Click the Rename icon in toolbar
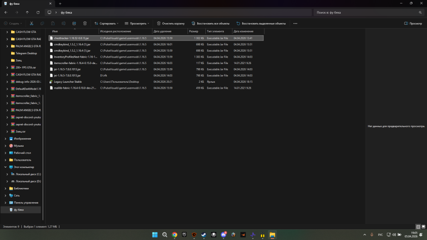Viewport: 427px width, 240px height. (64, 23)
